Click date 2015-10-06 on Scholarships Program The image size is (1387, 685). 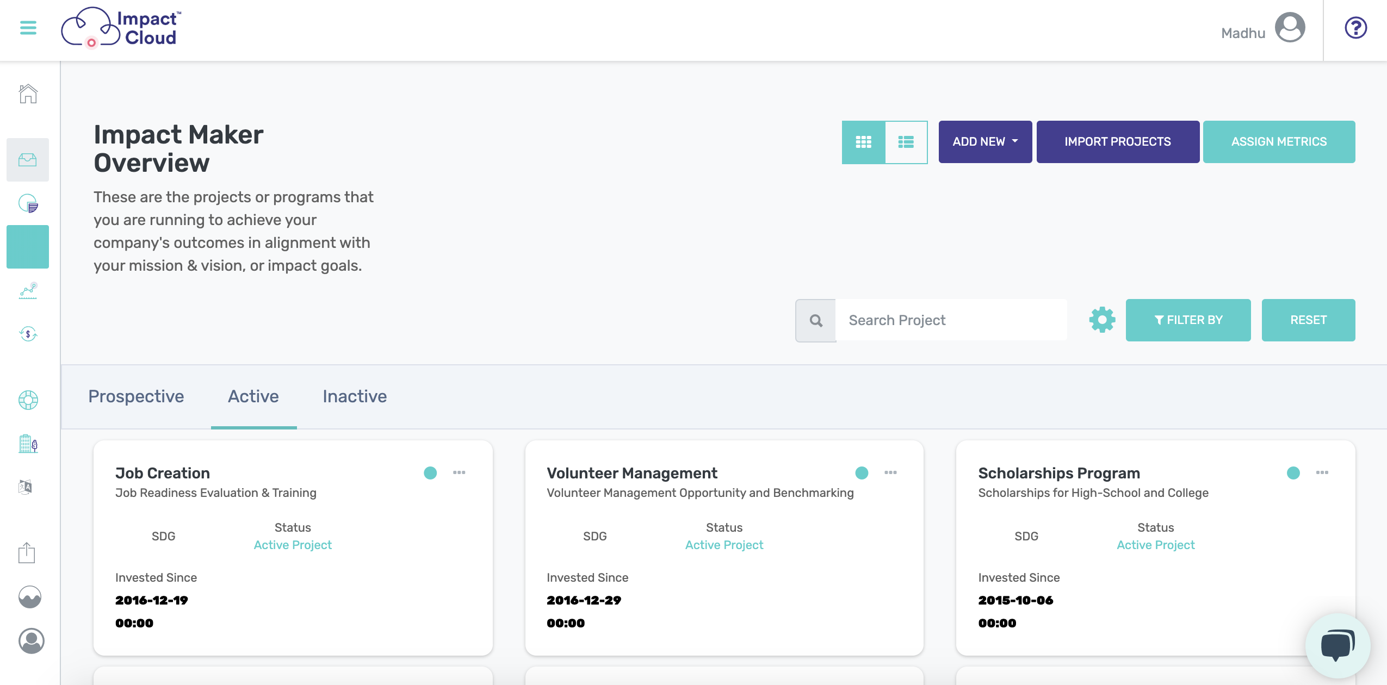pyautogui.click(x=1016, y=600)
